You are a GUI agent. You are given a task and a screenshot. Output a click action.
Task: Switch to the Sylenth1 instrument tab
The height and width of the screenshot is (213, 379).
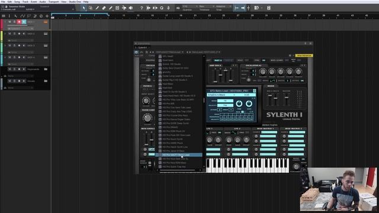[142, 47]
